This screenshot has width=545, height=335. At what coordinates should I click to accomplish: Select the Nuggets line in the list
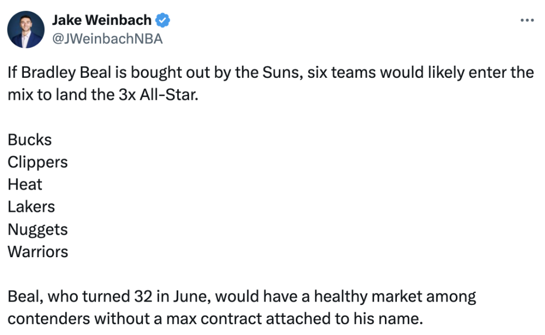[37, 230]
